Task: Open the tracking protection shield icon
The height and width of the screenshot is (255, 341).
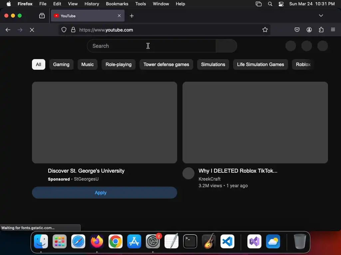Action: click(64, 30)
